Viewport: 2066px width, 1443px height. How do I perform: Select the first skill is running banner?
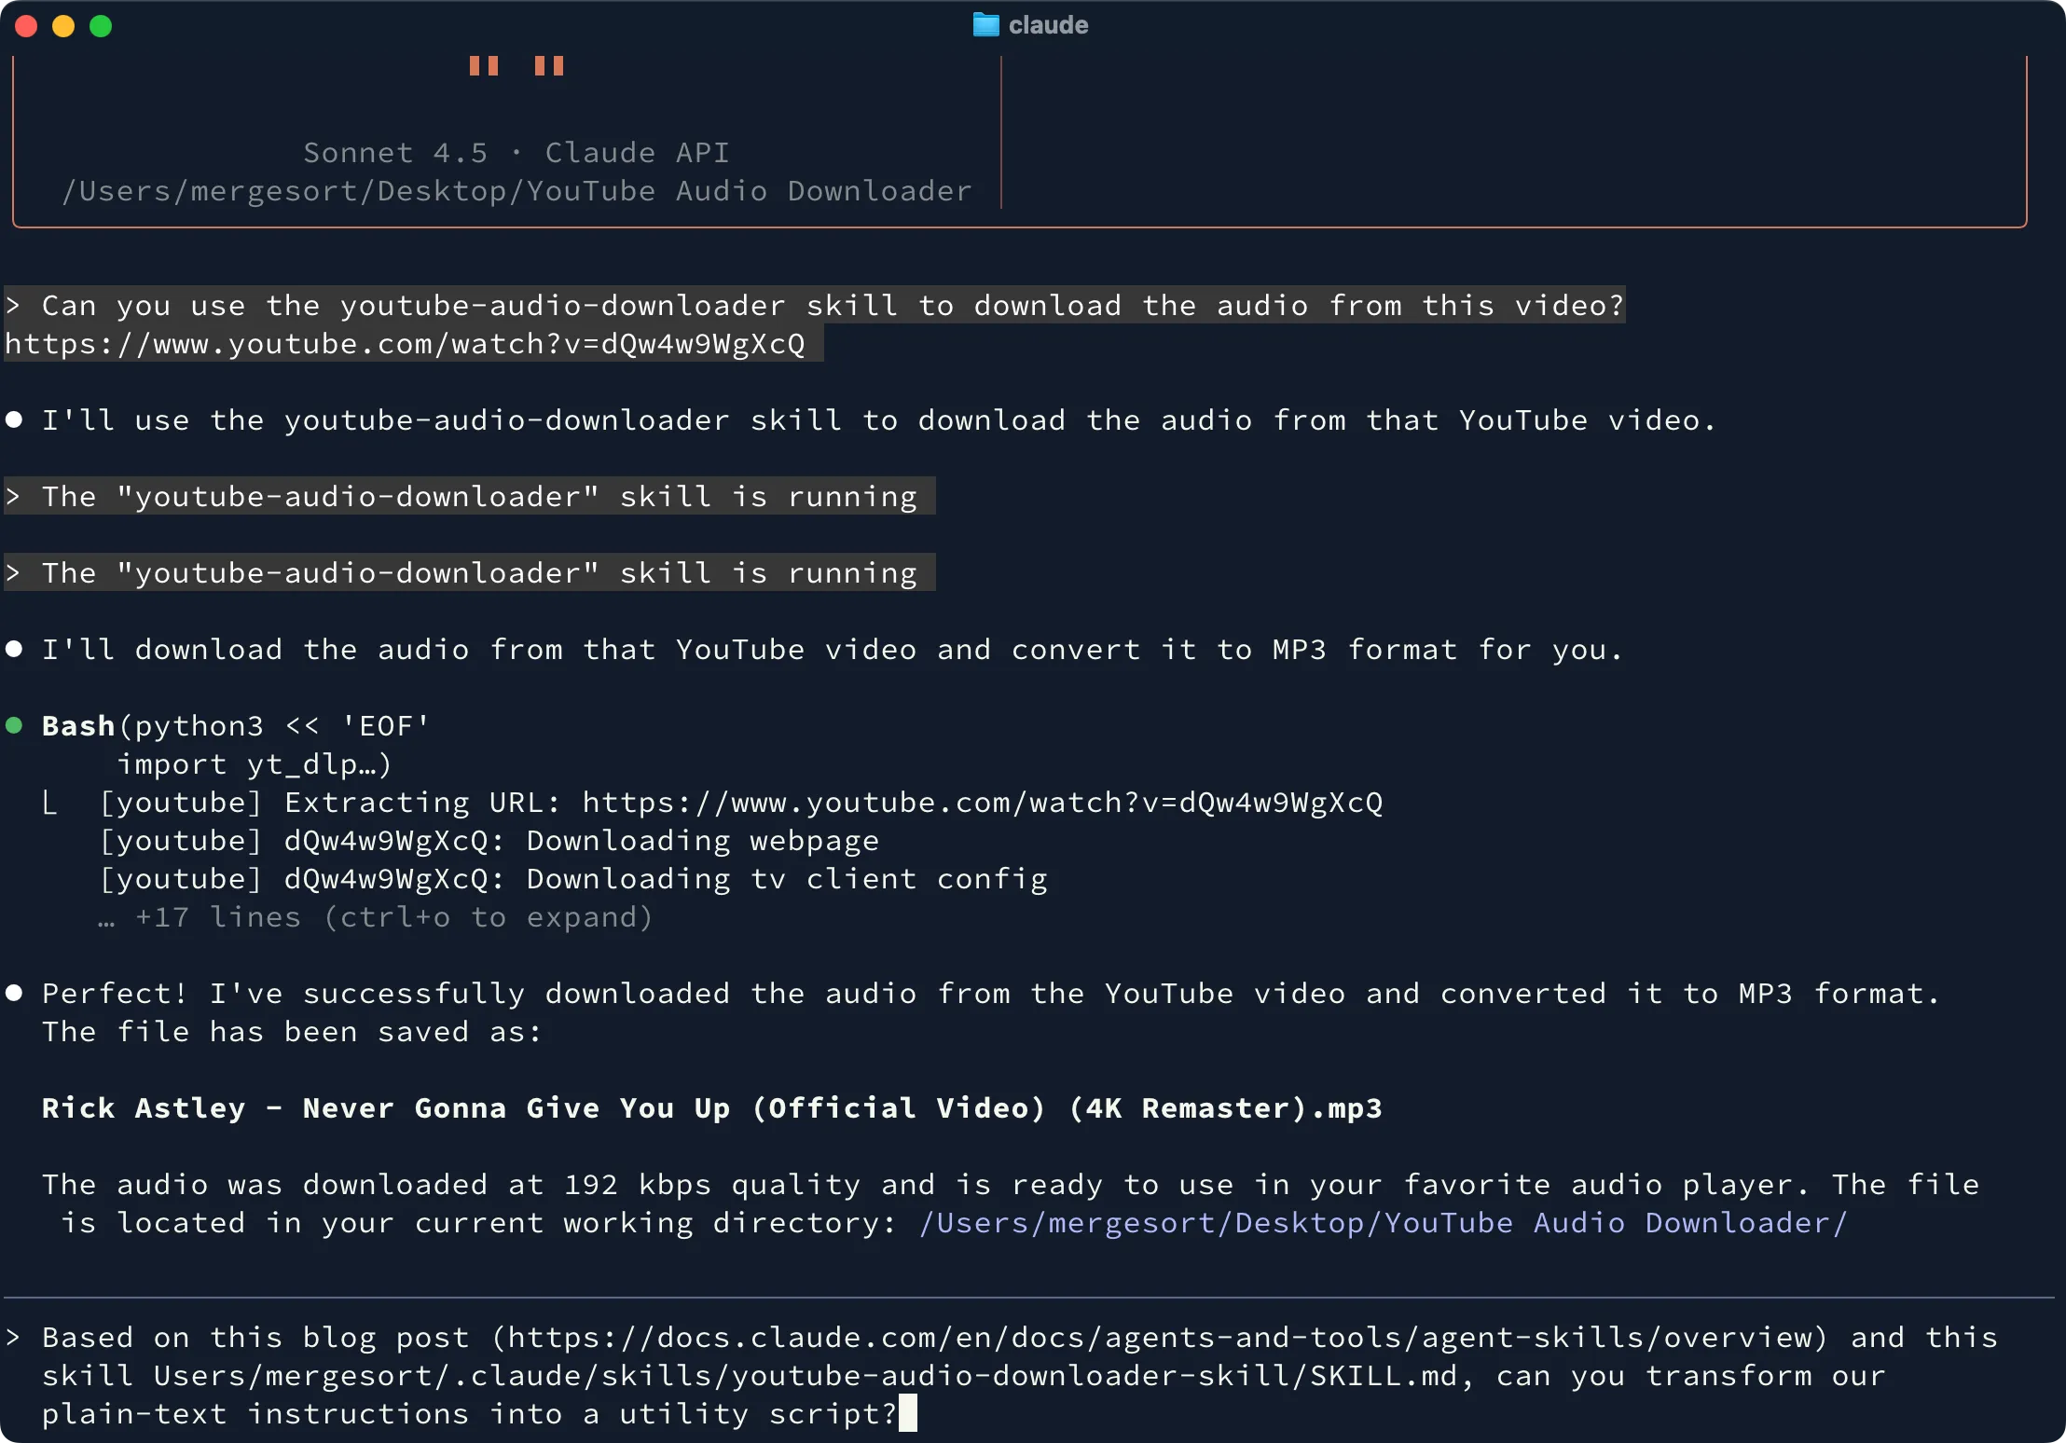466,496
